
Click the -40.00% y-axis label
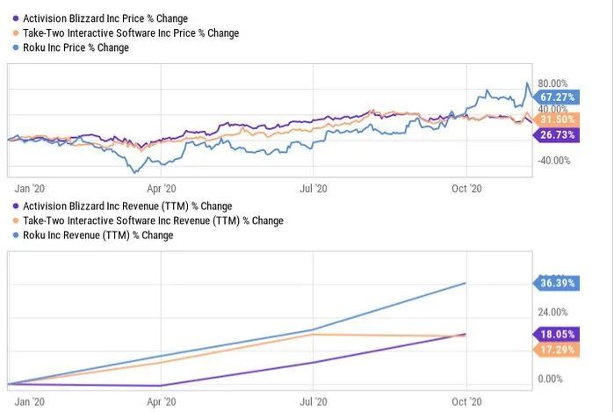click(x=554, y=161)
